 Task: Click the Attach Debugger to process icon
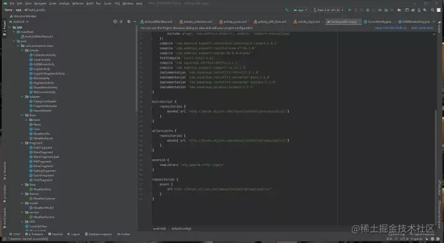[386, 10]
